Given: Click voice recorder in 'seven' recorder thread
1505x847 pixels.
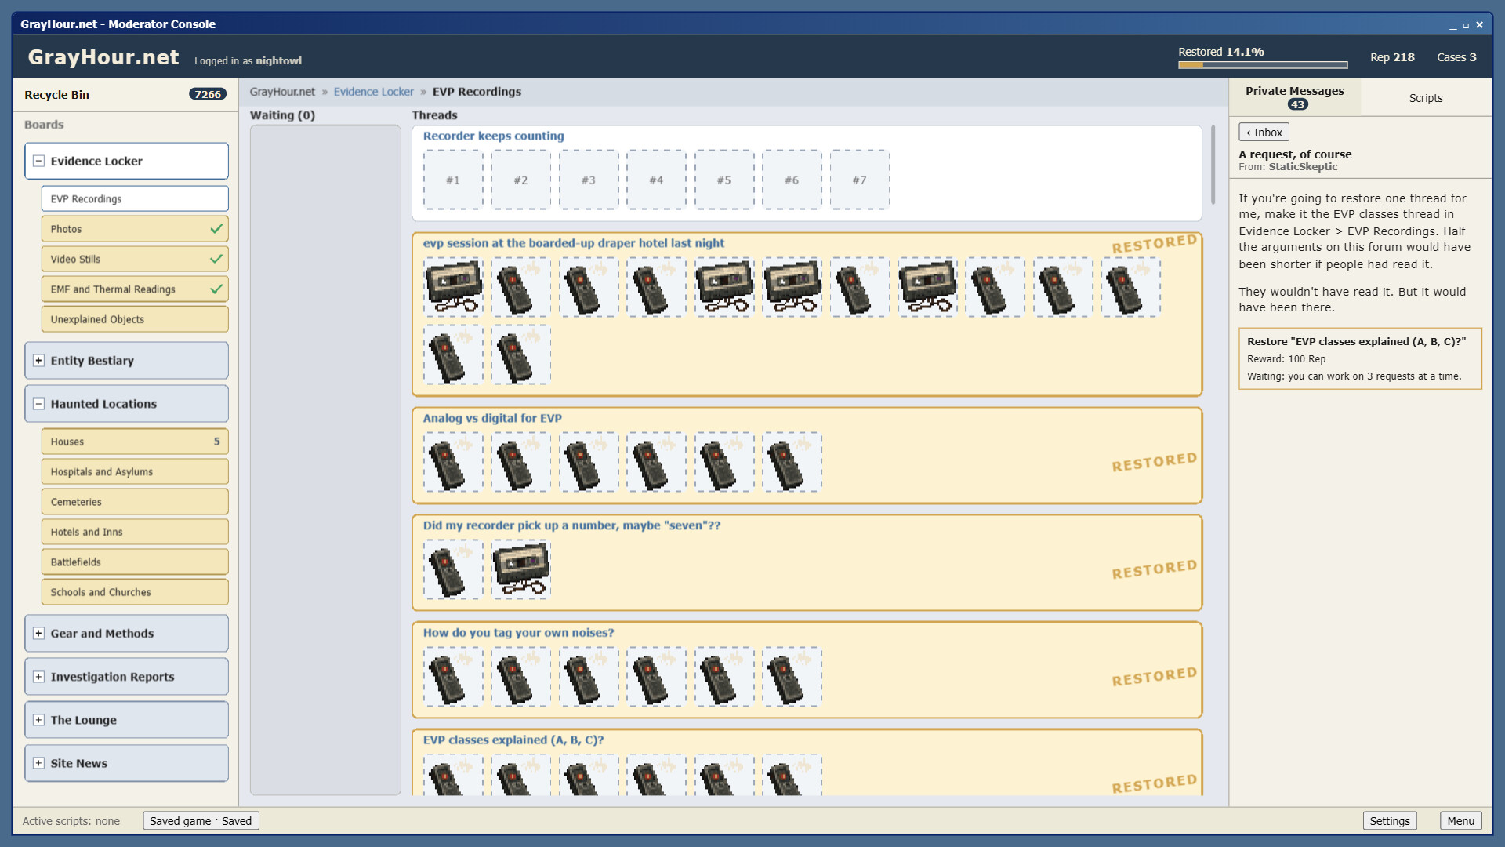Looking at the screenshot, I should click(453, 569).
